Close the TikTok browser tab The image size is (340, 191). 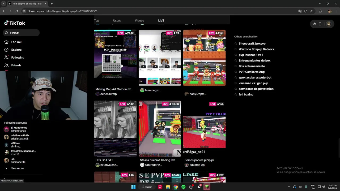[x=45, y=4]
